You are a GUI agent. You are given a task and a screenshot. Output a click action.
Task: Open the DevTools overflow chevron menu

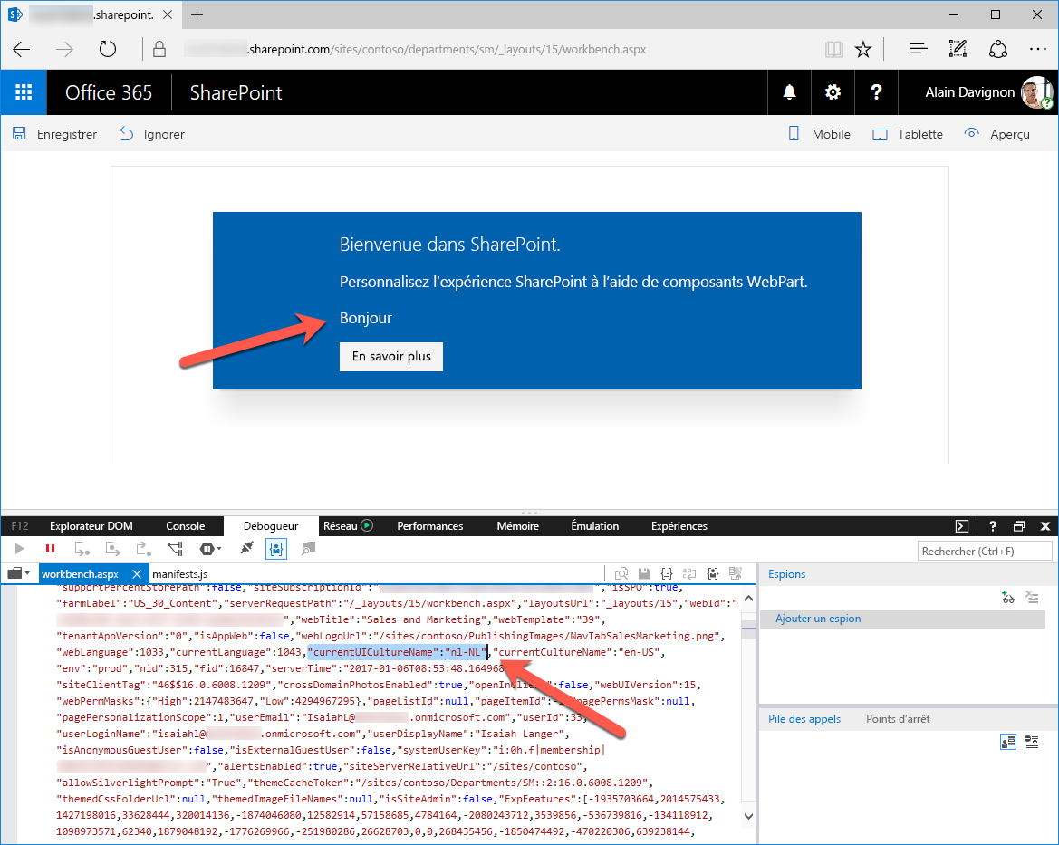[x=962, y=525]
